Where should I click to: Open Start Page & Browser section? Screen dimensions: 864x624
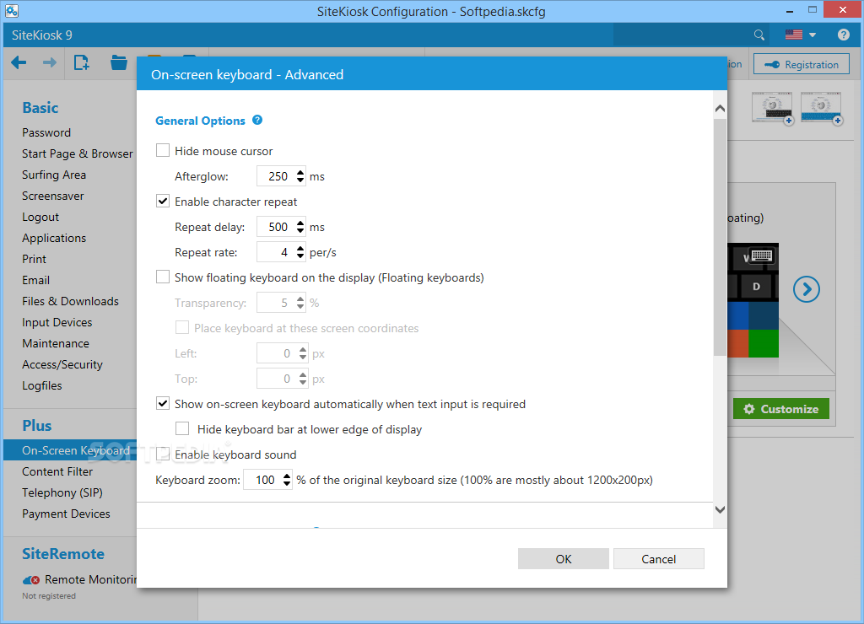(77, 153)
